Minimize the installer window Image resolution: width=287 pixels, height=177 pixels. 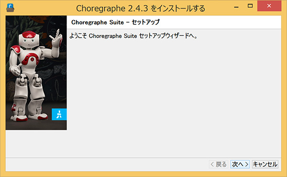click(236, 7)
